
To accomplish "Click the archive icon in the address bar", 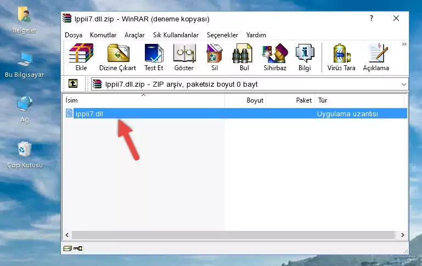I will pos(97,84).
